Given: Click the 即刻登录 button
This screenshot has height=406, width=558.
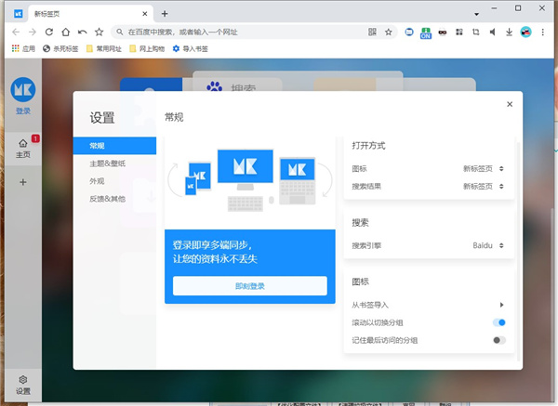Looking at the screenshot, I should pyautogui.click(x=249, y=286).
